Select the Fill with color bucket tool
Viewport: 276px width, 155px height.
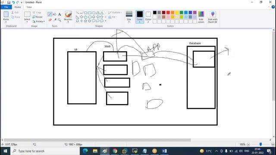tap(55, 14)
